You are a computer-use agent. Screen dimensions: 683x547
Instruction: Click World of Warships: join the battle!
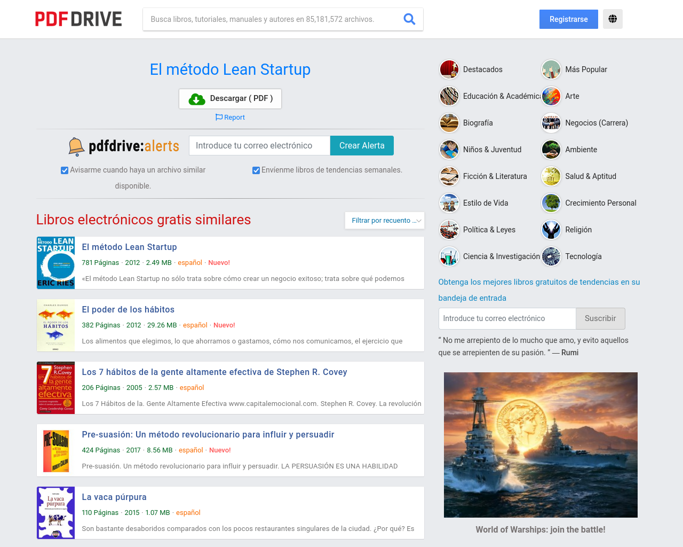[541, 529]
